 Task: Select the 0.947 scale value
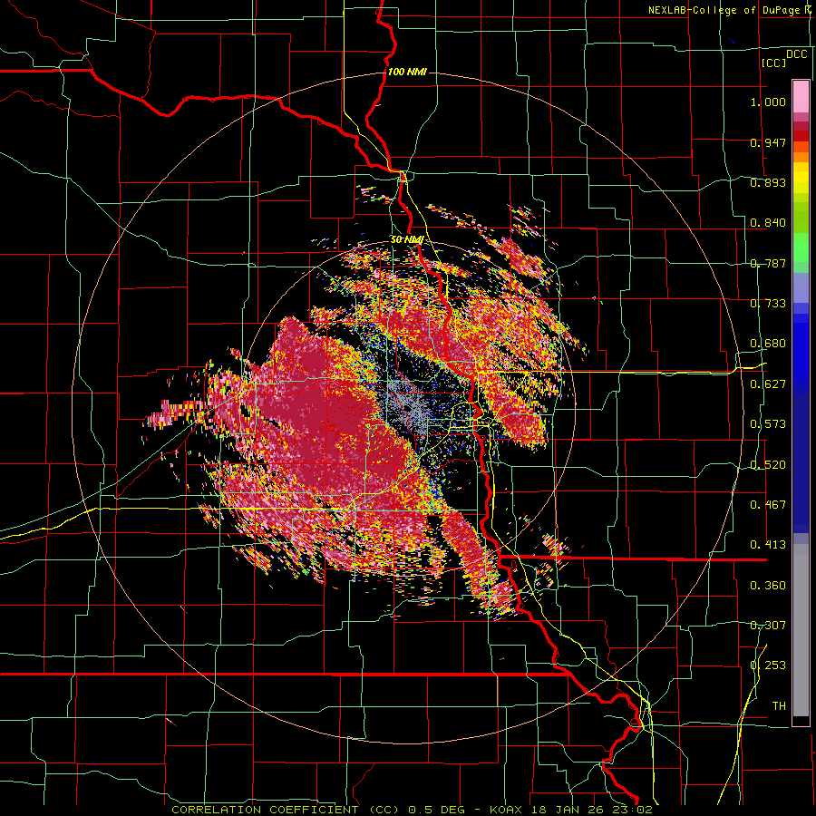(768, 142)
